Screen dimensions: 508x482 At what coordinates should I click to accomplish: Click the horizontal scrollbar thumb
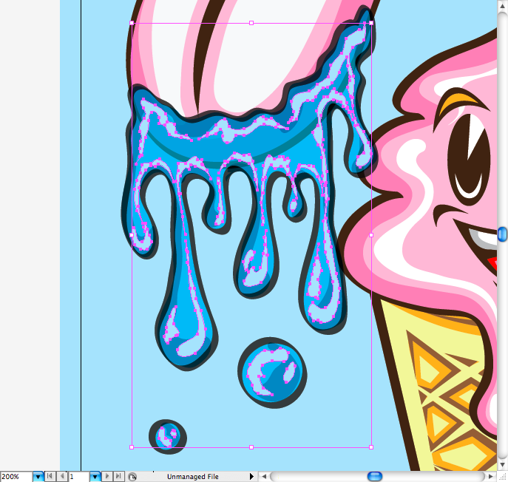pyautogui.click(x=375, y=477)
